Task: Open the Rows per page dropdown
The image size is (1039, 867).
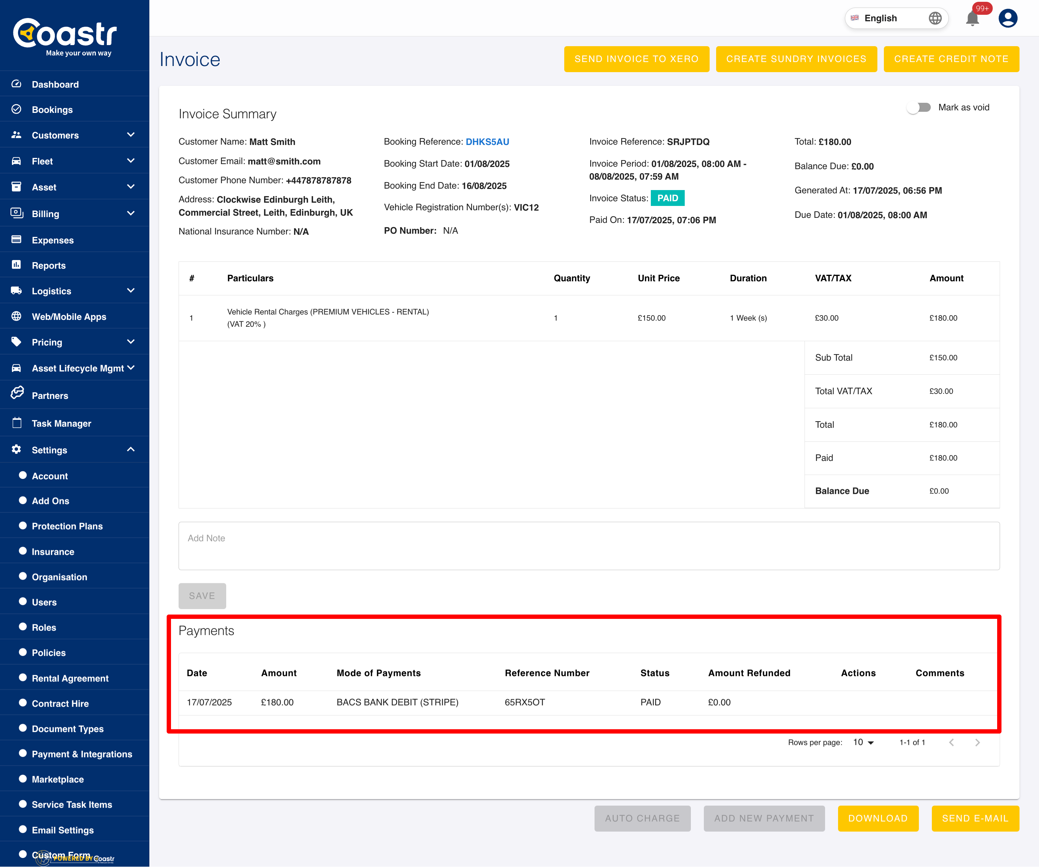Action: [863, 742]
